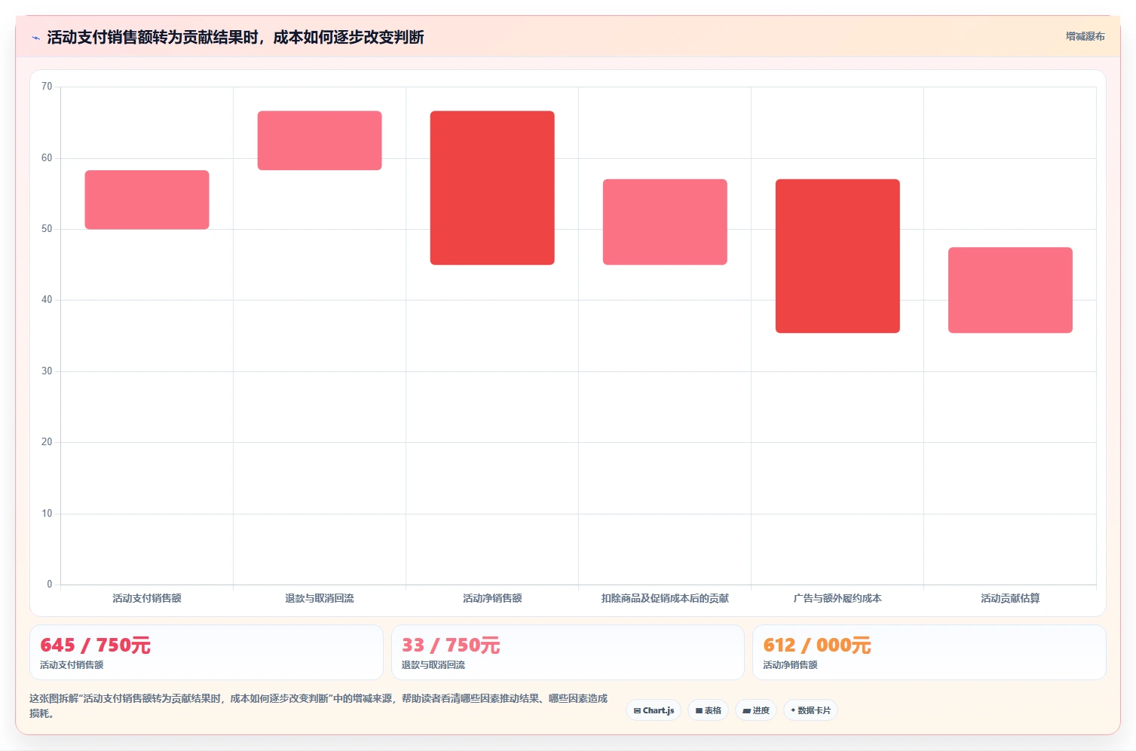Image resolution: width=1136 pixels, height=751 pixels.
Task: Click the y-axis value 50
Action: click(x=47, y=229)
